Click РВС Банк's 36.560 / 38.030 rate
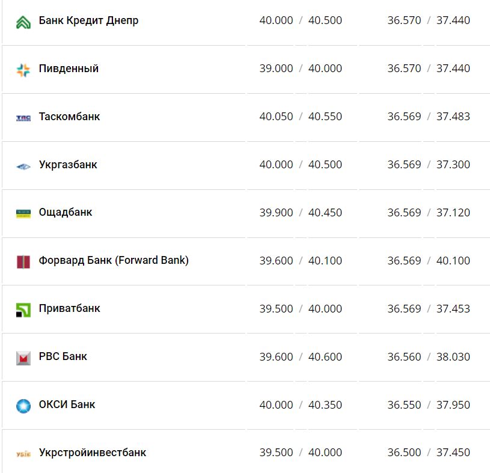Image resolution: width=490 pixels, height=473 pixels. [429, 357]
